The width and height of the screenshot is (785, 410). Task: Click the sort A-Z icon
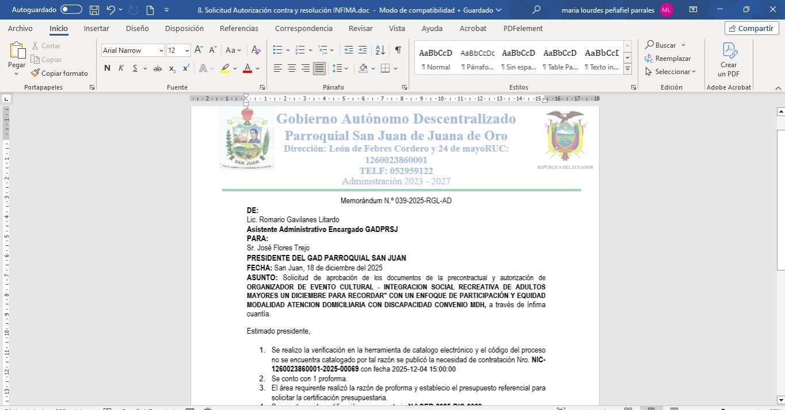380,51
